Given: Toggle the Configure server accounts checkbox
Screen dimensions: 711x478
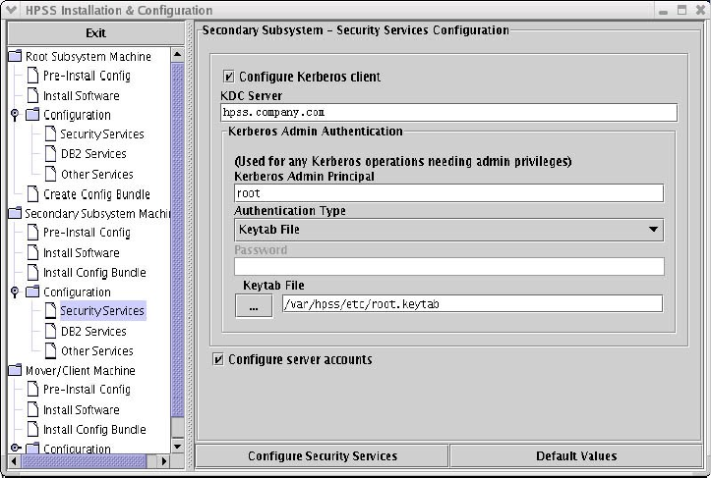Looking at the screenshot, I should [x=218, y=359].
